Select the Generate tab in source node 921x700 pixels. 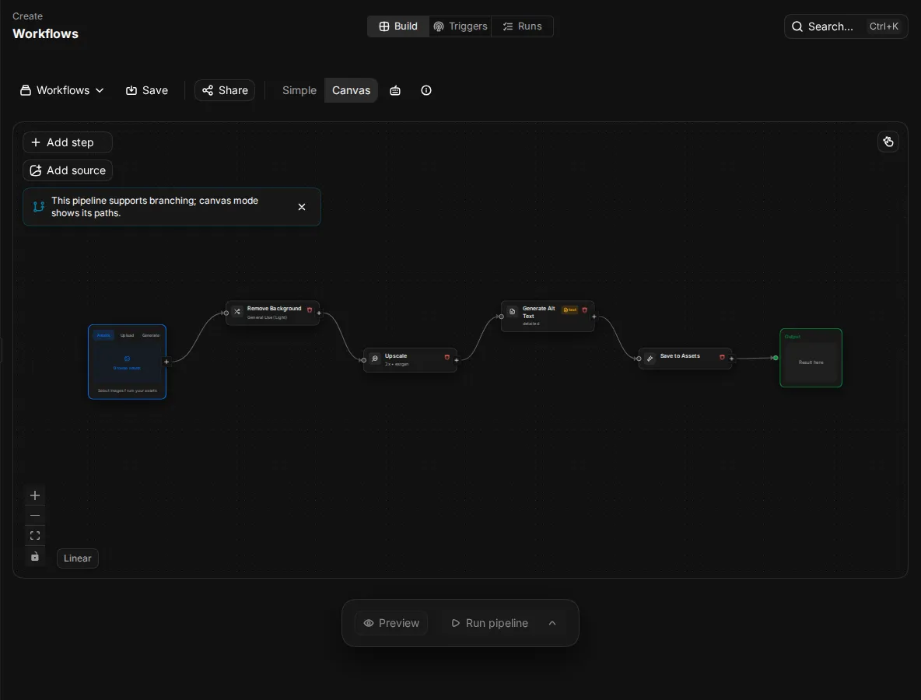151,335
